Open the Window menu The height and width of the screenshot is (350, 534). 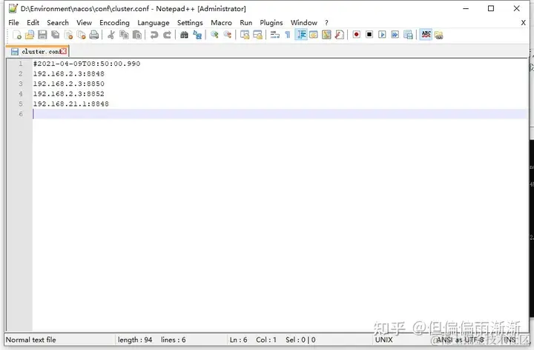pyautogui.click(x=304, y=23)
